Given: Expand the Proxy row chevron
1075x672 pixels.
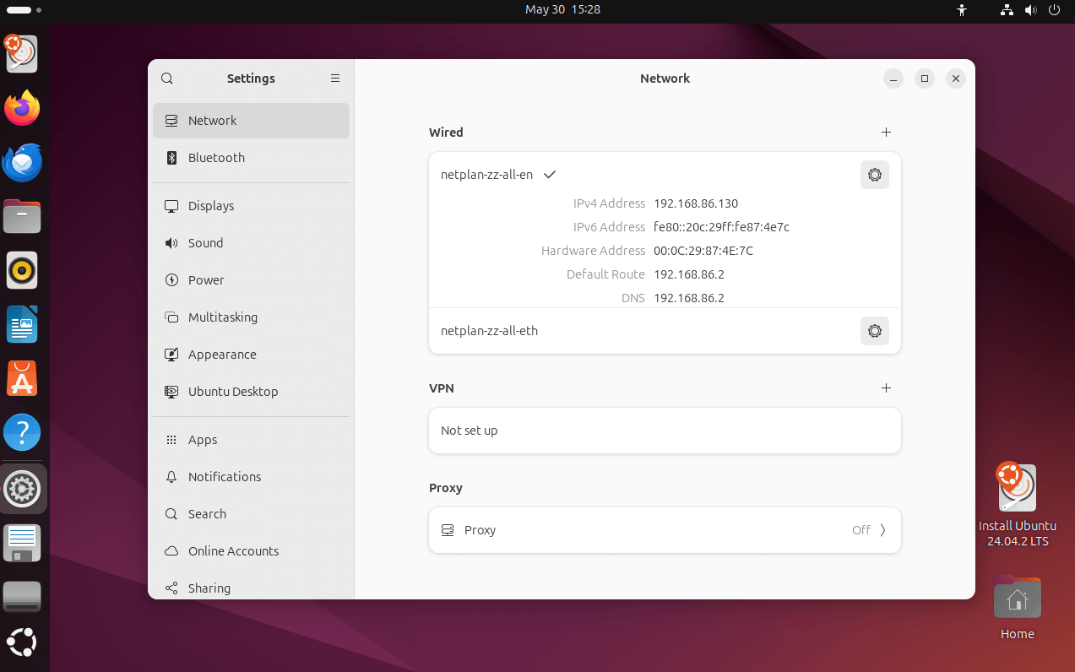Looking at the screenshot, I should 882,530.
